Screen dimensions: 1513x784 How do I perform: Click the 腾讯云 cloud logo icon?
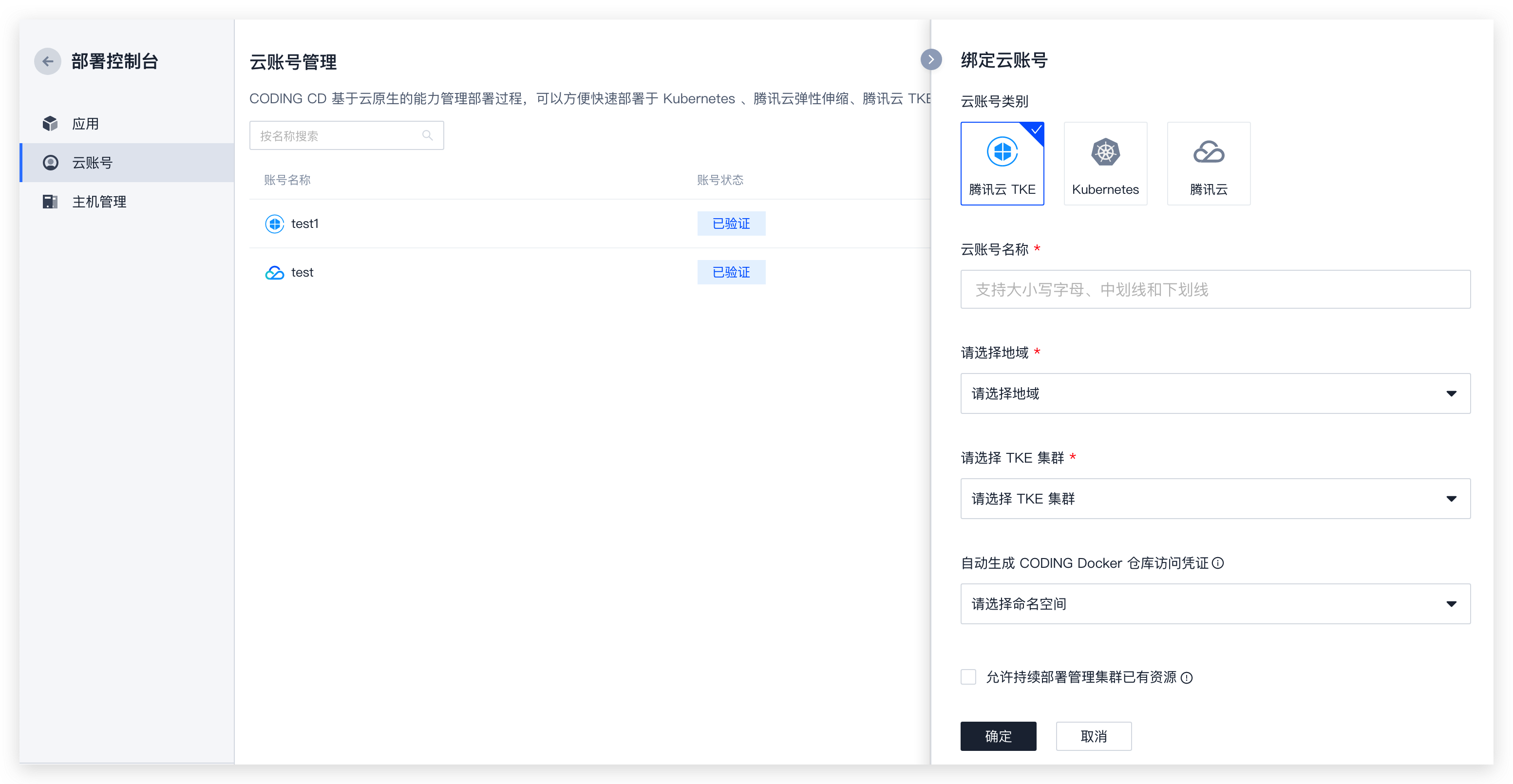click(1209, 152)
